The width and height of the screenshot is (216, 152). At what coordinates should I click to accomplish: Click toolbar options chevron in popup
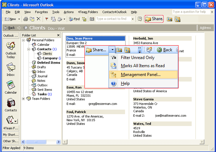click(140, 50)
